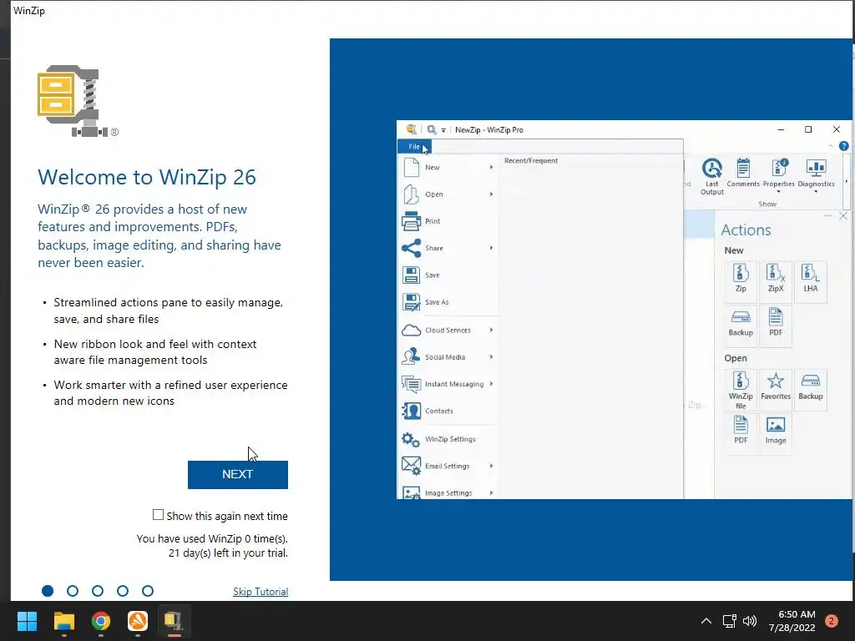855x641 pixels.
Task: Select the first filled tutorial page dot
Action: (x=48, y=591)
